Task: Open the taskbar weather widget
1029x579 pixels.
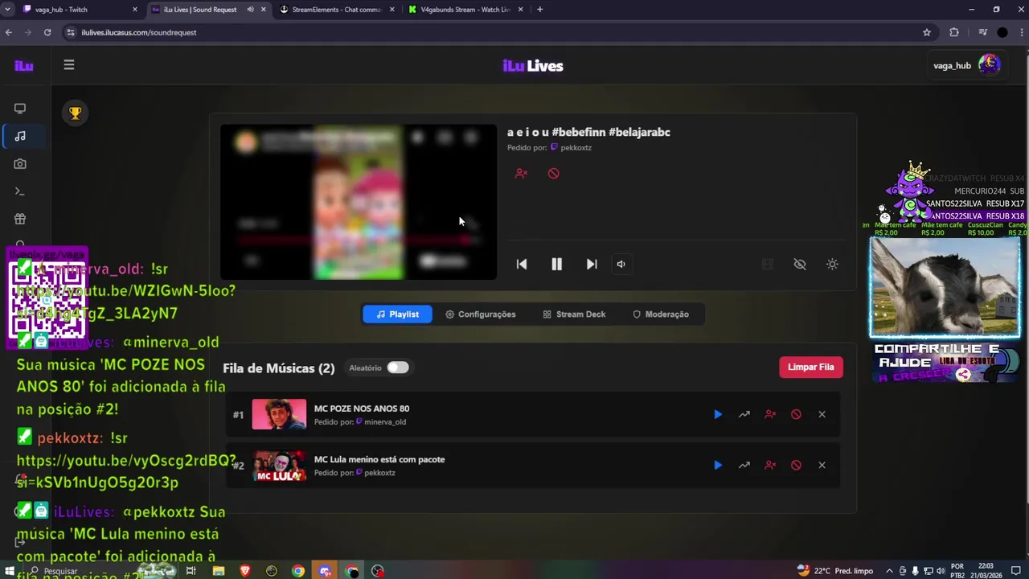Action: pyautogui.click(x=834, y=571)
